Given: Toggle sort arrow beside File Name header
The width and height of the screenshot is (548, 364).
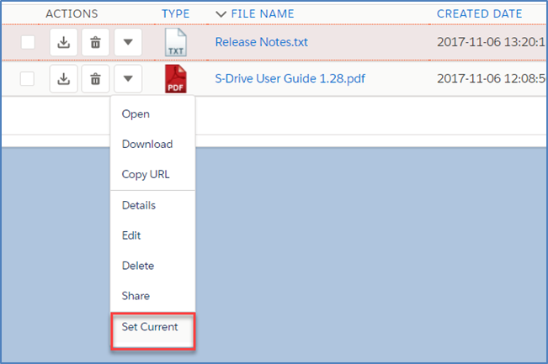Looking at the screenshot, I should click(221, 14).
